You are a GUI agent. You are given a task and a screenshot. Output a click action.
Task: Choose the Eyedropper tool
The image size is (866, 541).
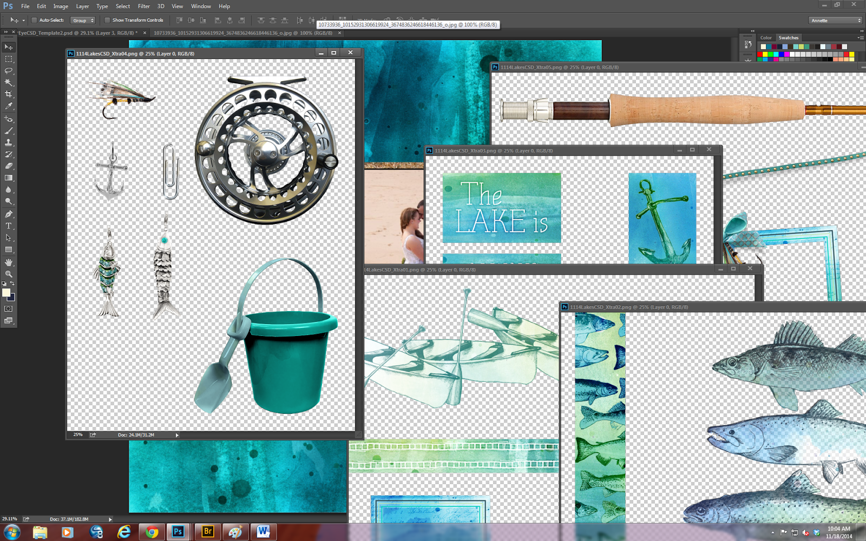9,106
